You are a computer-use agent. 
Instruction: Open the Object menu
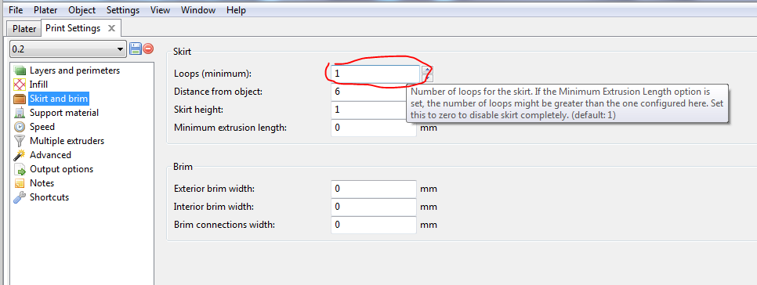coord(82,10)
